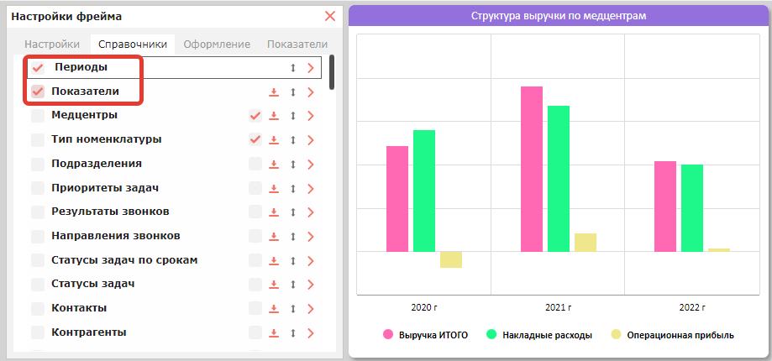Expand the Результаты звонков row chevron

tap(310, 212)
